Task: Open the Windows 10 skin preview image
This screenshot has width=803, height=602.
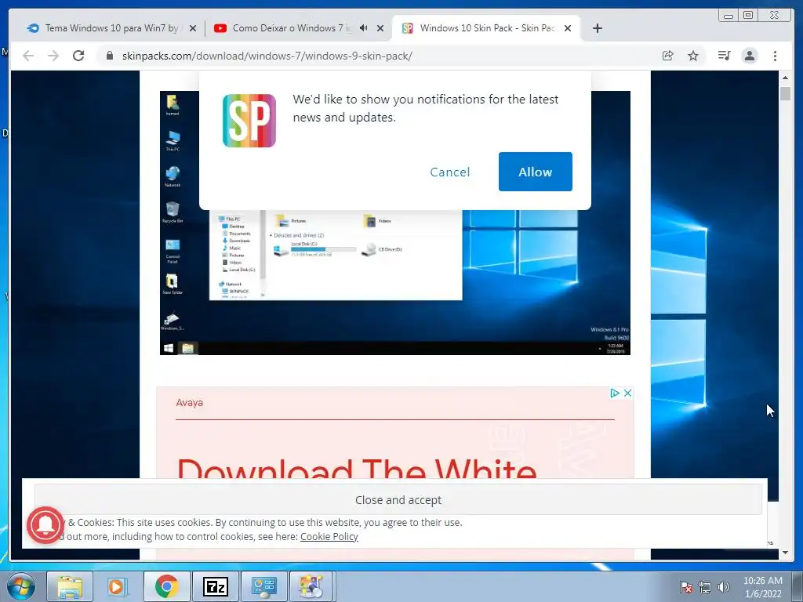Action: coord(395,223)
